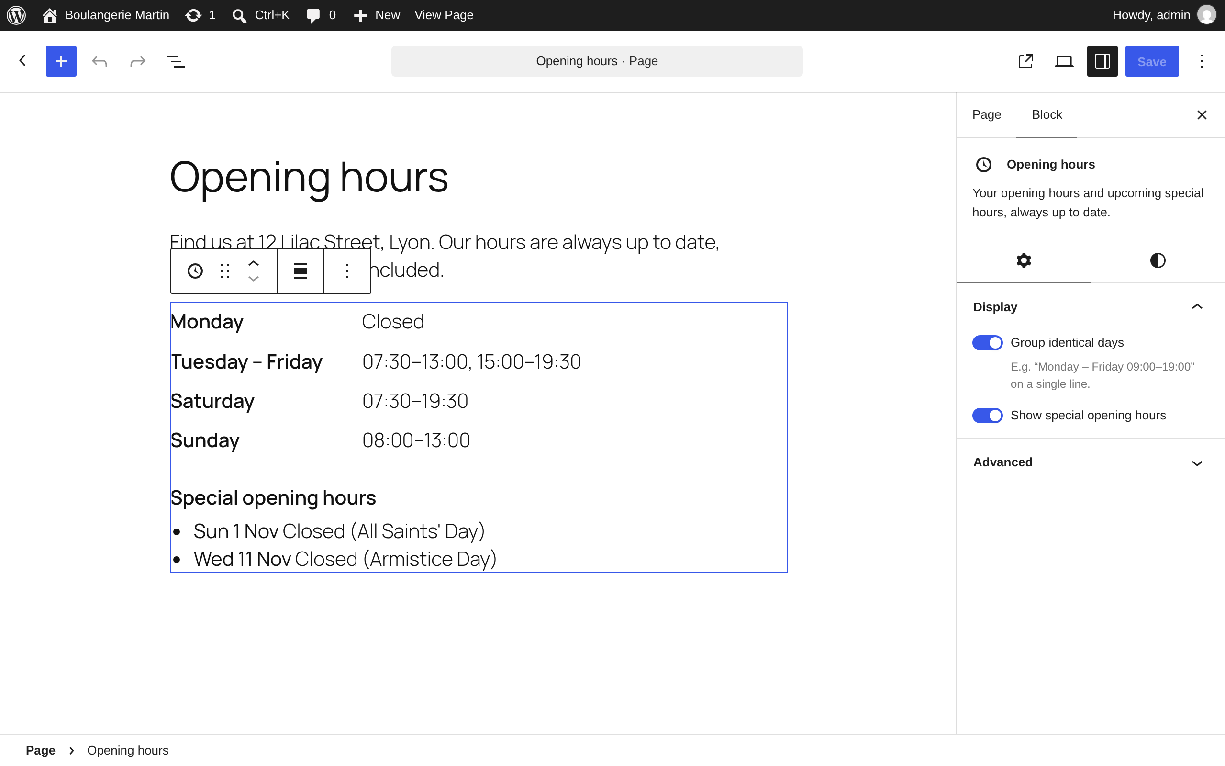This screenshot has width=1225, height=766.
Task: Redo the last undone change
Action: [138, 61]
